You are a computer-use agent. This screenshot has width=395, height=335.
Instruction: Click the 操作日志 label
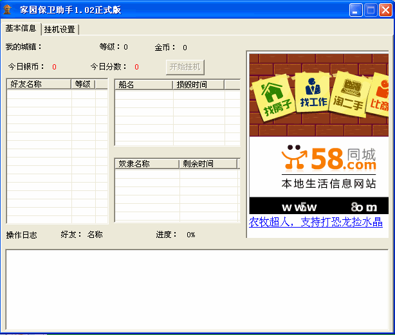pos(22,235)
